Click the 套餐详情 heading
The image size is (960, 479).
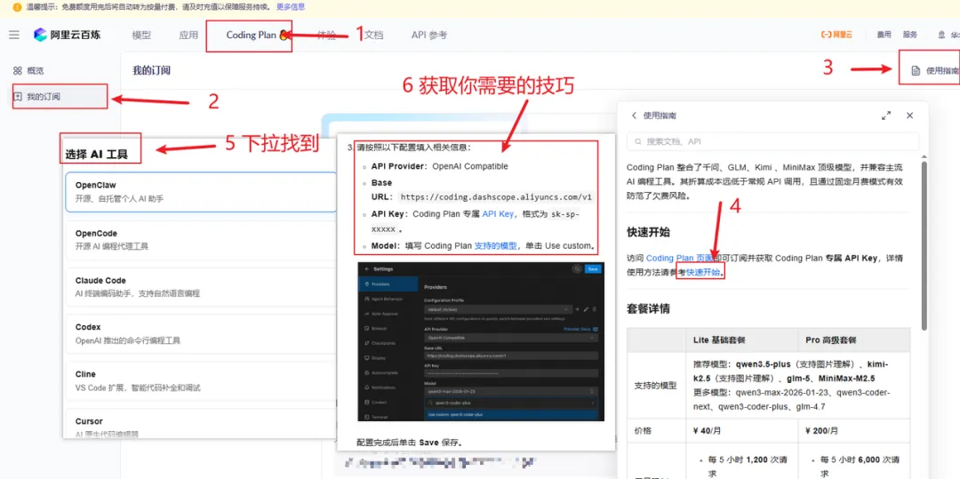(x=648, y=308)
